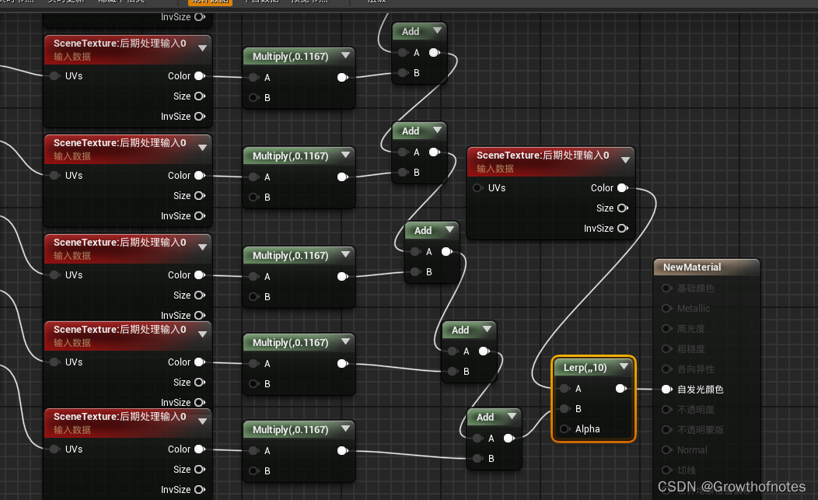The height and width of the screenshot is (500, 818).
Task: Collapse the topmost Add node with its arrow
Action: [x=437, y=30]
